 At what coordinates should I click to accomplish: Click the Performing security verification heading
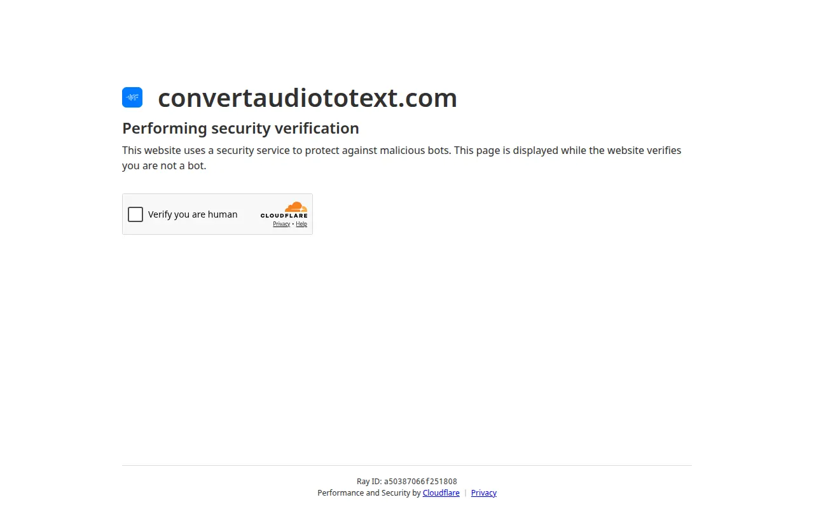240,129
